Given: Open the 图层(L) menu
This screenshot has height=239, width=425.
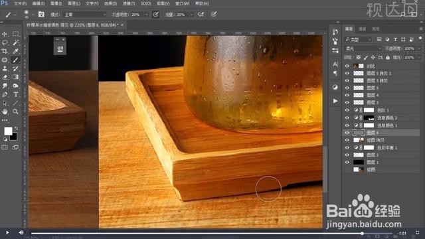Looking at the screenshot, I should click(x=74, y=4).
